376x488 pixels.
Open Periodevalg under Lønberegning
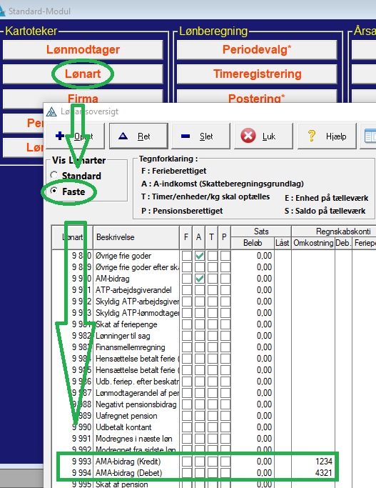257,49
